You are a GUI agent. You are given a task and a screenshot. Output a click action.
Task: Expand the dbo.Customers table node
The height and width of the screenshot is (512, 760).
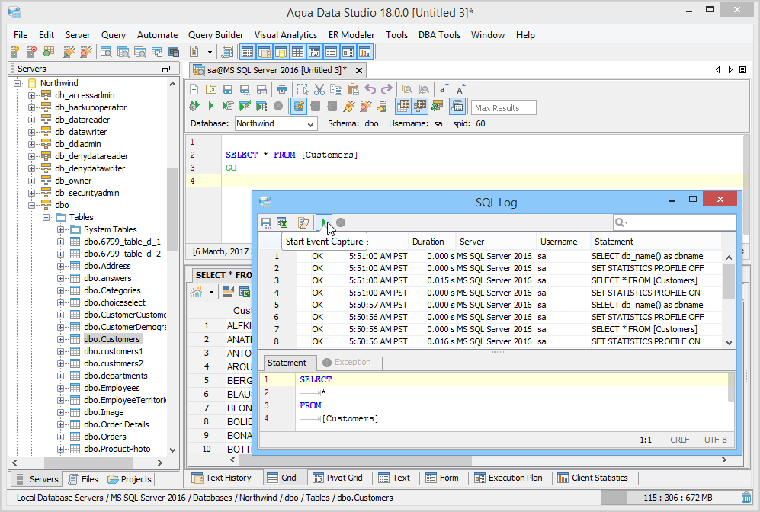[x=61, y=339]
